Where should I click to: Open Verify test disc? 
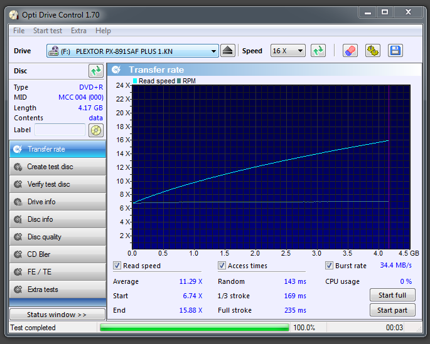coord(58,184)
